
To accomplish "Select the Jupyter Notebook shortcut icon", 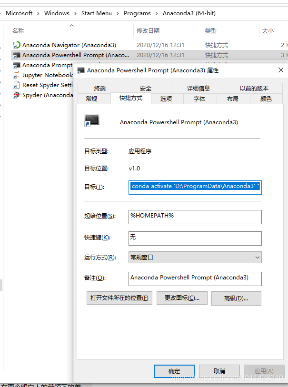I will (16, 75).
